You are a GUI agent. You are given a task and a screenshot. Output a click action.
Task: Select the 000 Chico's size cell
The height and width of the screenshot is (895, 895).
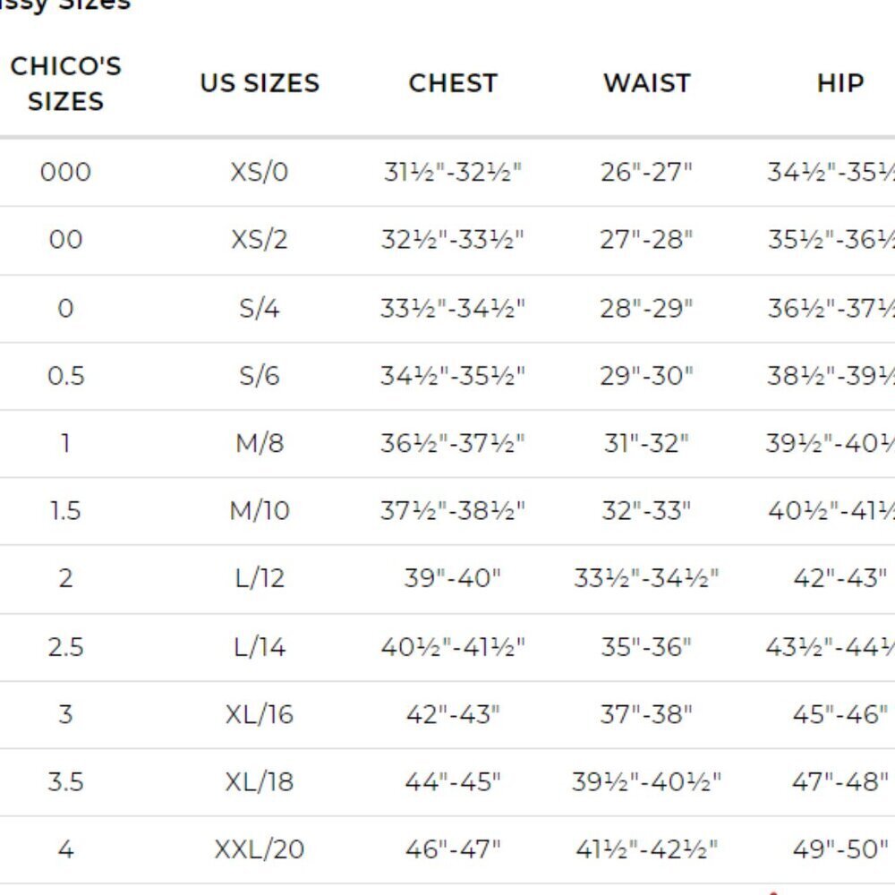65,172
